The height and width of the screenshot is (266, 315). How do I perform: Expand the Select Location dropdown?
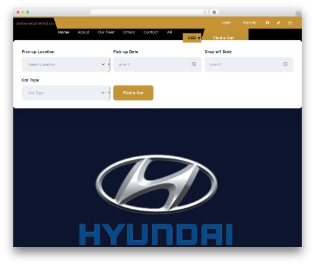click(x=66, y=65)
